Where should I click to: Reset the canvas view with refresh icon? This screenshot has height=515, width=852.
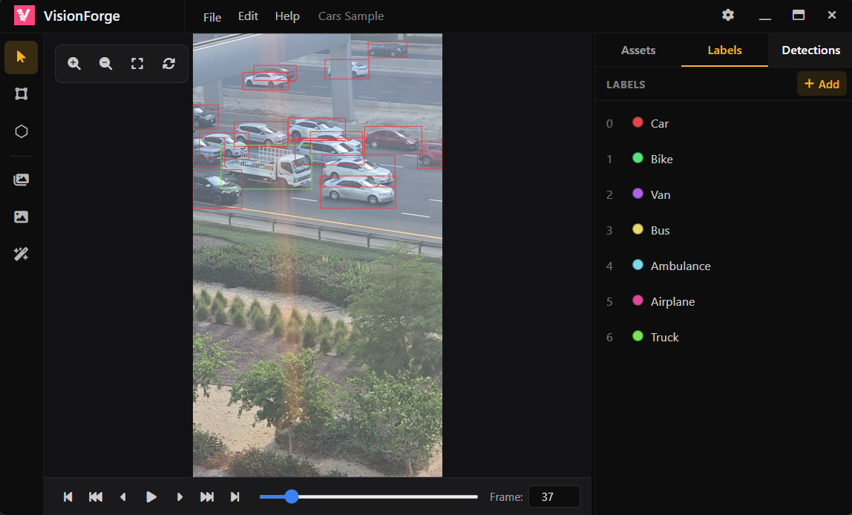169,64
